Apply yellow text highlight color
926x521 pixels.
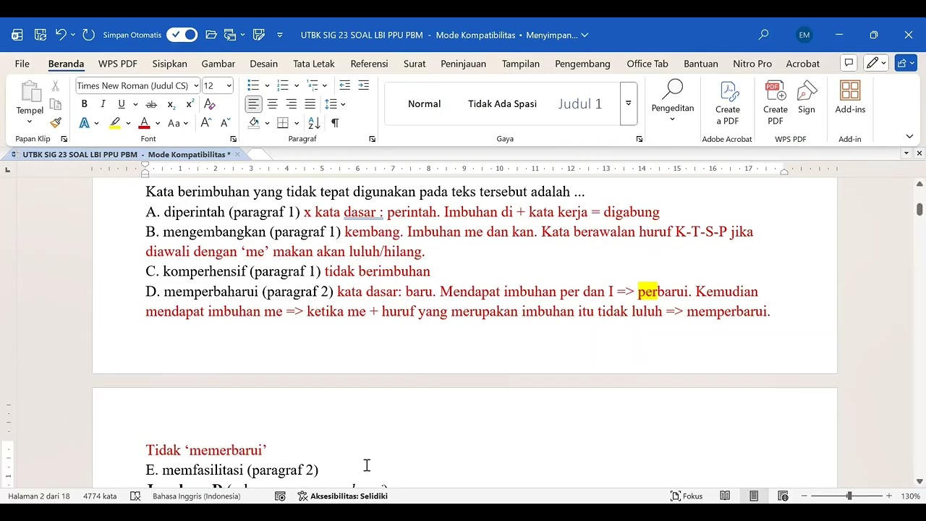click(115, 123)
